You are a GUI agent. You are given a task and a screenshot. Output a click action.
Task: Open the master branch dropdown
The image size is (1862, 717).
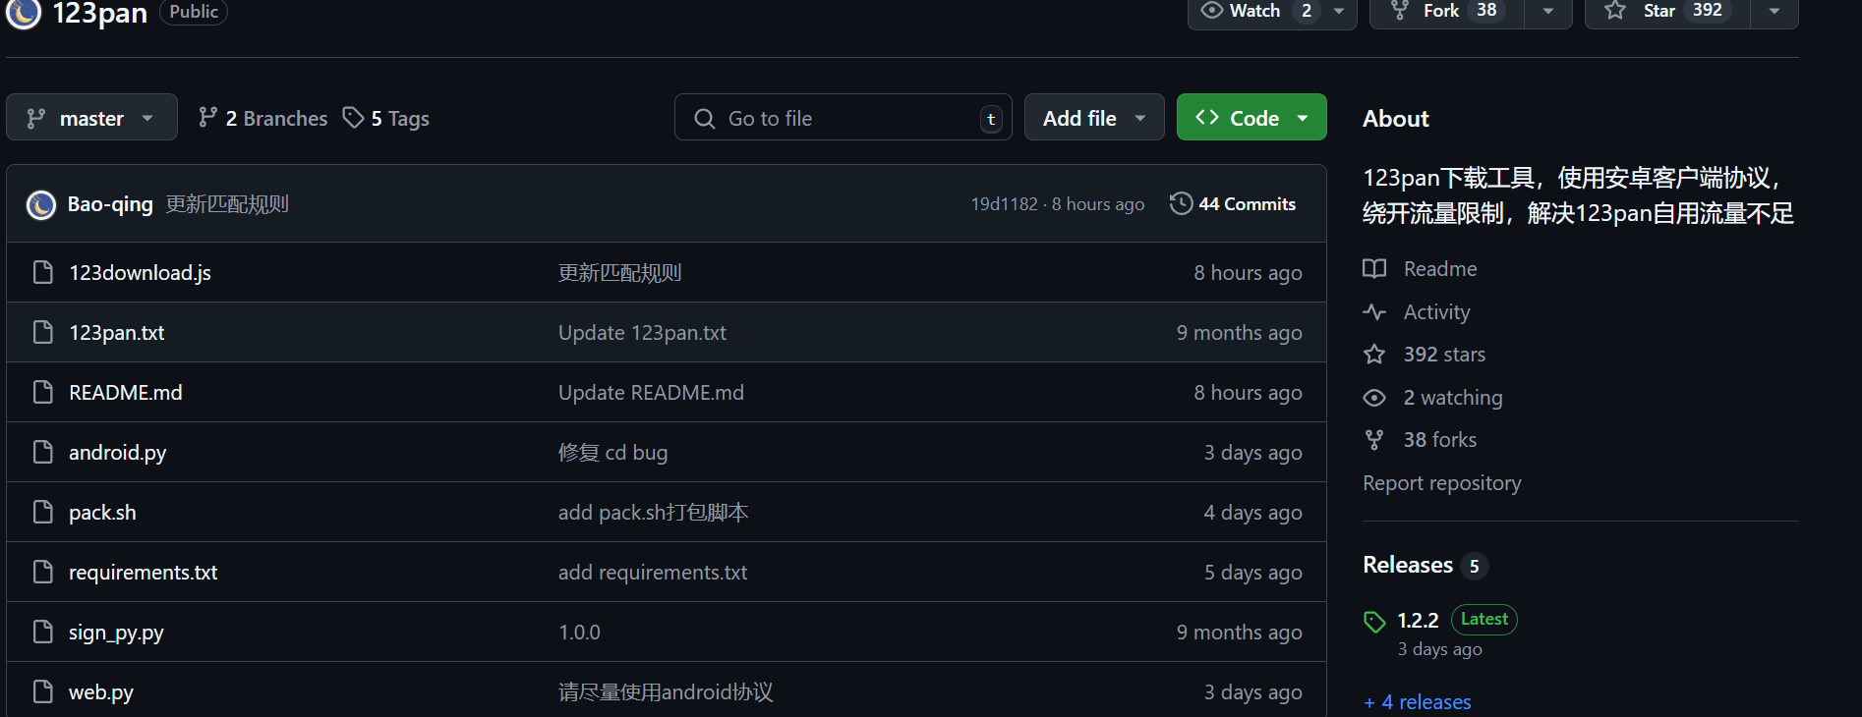click(x=91, y=118)
